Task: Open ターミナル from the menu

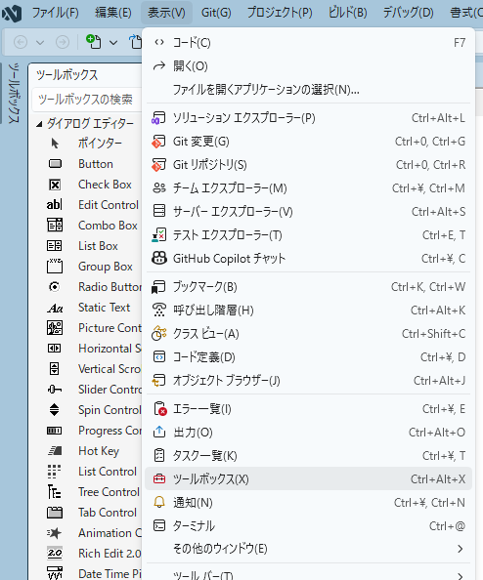Action: tap(309, 525)
